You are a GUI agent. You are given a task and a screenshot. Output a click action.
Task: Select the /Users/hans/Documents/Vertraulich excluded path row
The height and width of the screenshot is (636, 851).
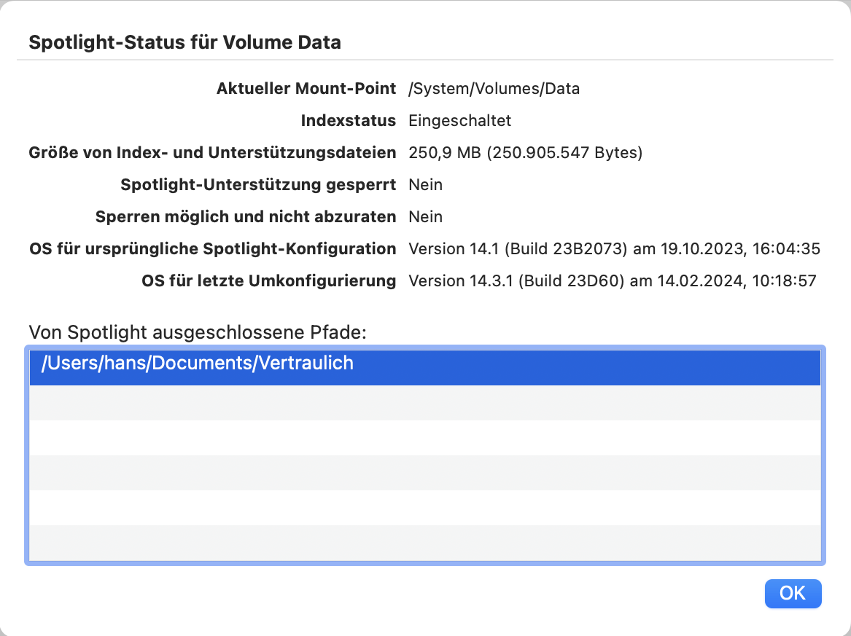425,368
